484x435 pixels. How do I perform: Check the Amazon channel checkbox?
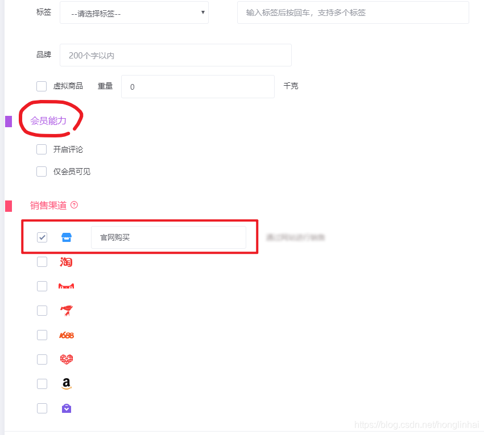[42, 384]
